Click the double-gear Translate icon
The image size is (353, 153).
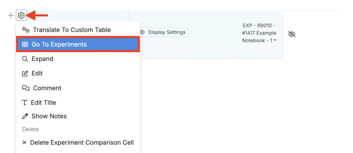coord(26,30)
